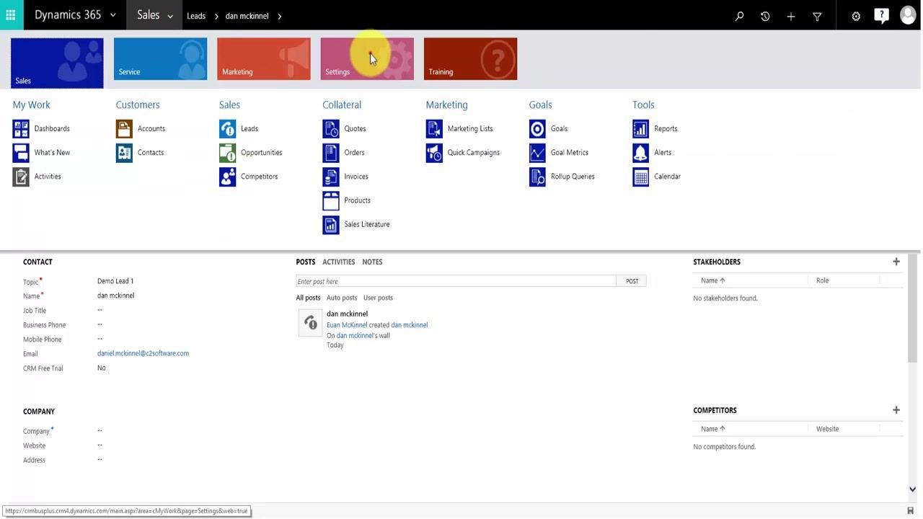Viewport: 923px width, 519px height.
Task: Filter by All posts
Action: click(x=308, y=298)
